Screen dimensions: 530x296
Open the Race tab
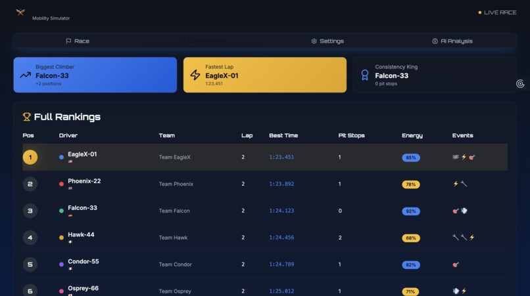[x=78, y=41]
